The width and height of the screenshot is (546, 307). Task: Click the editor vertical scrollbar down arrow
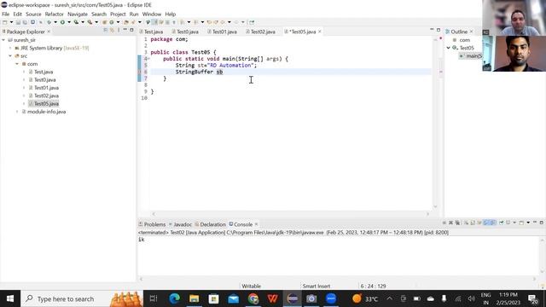pos(435,206)
